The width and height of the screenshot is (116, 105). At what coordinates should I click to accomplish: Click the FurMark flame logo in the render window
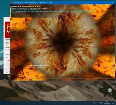(19, 72)
